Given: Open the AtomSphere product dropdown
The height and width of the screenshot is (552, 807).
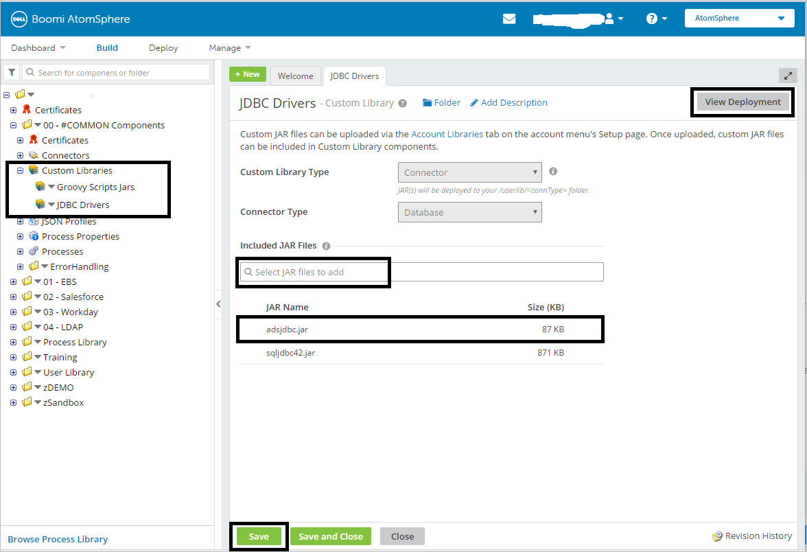Looking at the screenshot, I should 739,17.
